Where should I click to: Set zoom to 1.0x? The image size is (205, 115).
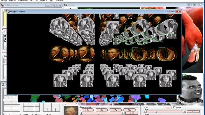click(101, 110)
